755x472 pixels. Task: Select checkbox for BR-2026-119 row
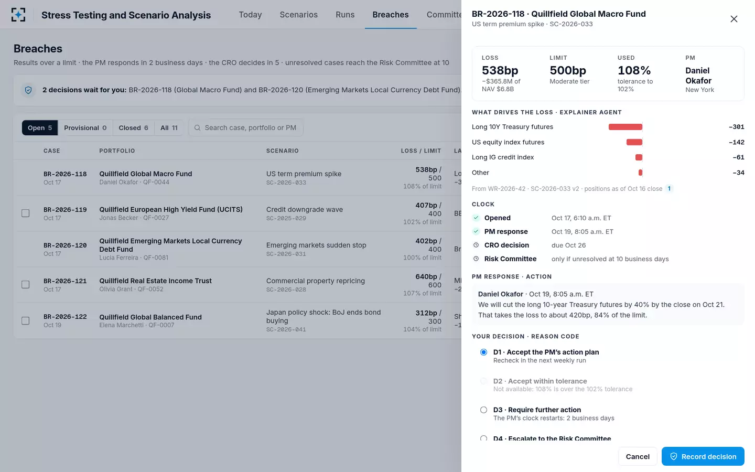[x=25, y=213]
